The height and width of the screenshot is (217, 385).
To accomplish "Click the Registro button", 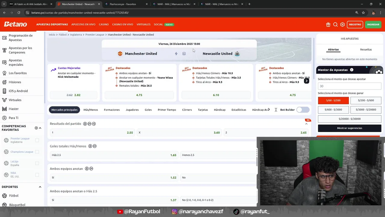I will (x=355, y=24).
